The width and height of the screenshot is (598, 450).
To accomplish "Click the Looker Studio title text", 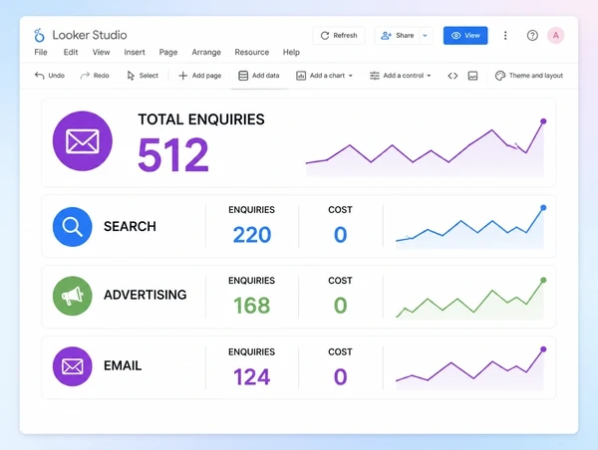I will 90,35.
